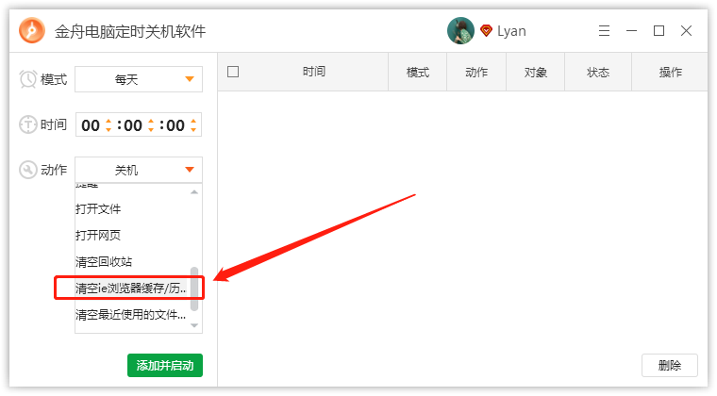This screenshot has height=396, width=717.
Task: Click the 删除 button
Action: [670, 366]
